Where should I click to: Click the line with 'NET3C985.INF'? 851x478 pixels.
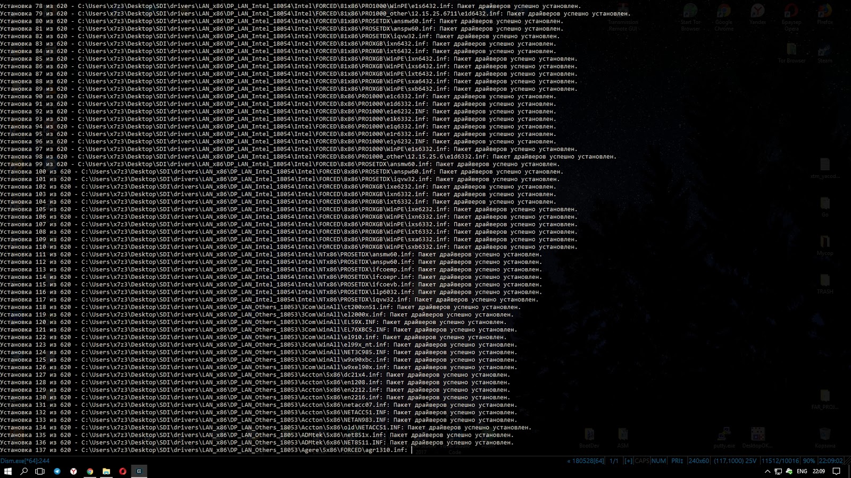tap(259, 352)
